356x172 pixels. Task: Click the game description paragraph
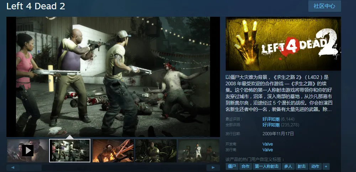(279, 93)
